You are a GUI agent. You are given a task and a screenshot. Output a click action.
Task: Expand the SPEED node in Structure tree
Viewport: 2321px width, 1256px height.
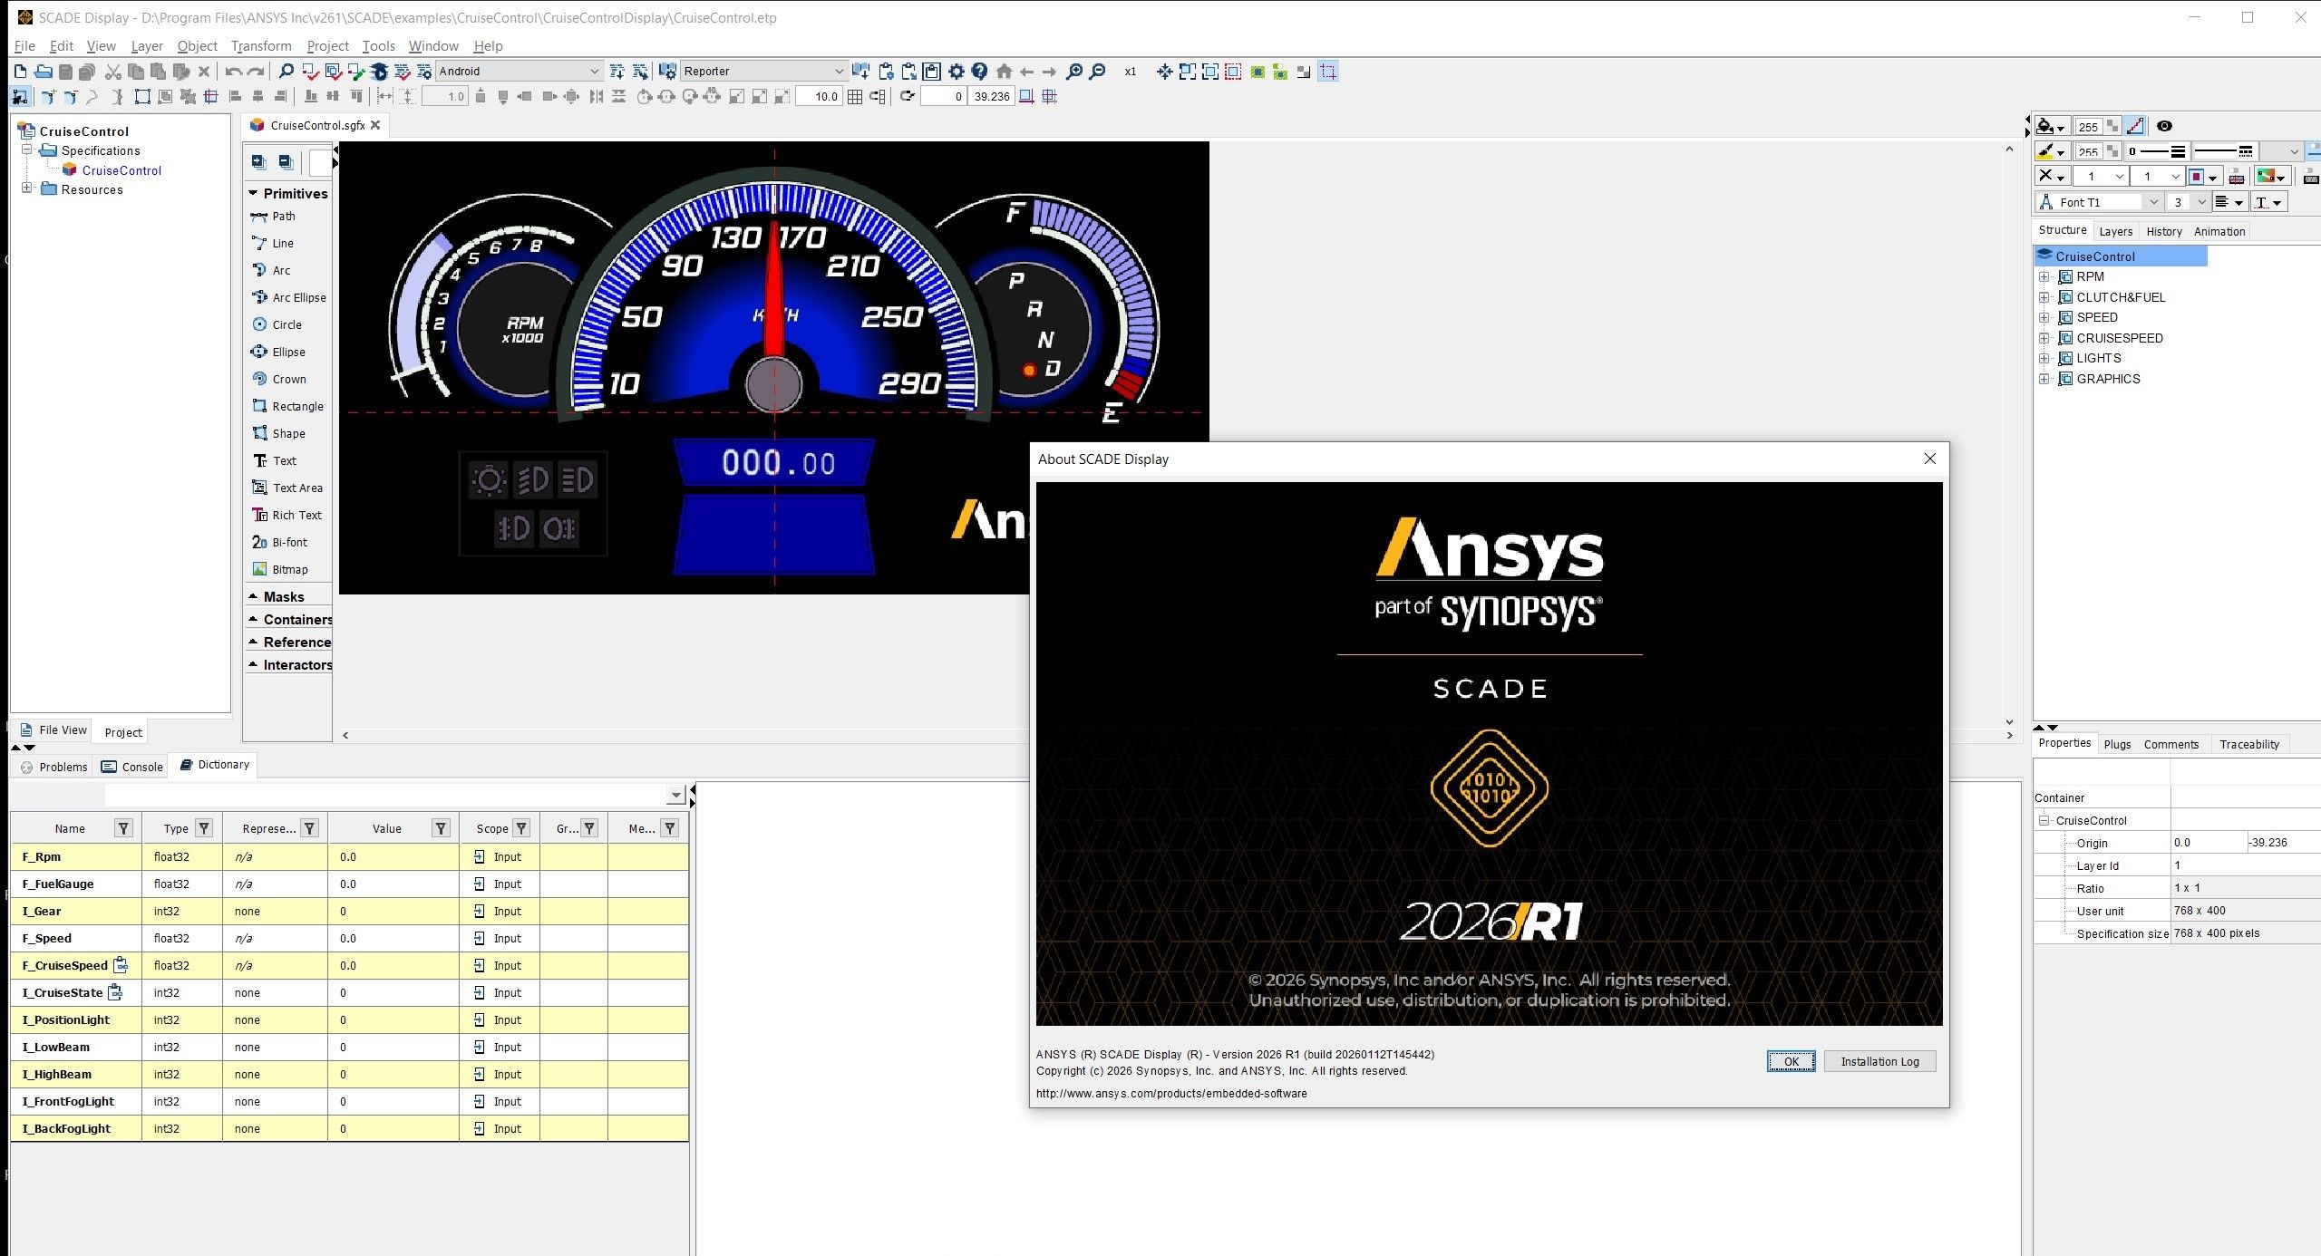(2044, 317)
